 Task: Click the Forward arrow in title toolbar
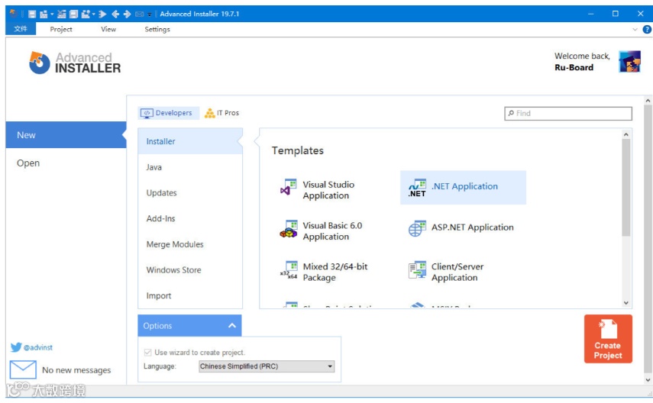[127, 15]
